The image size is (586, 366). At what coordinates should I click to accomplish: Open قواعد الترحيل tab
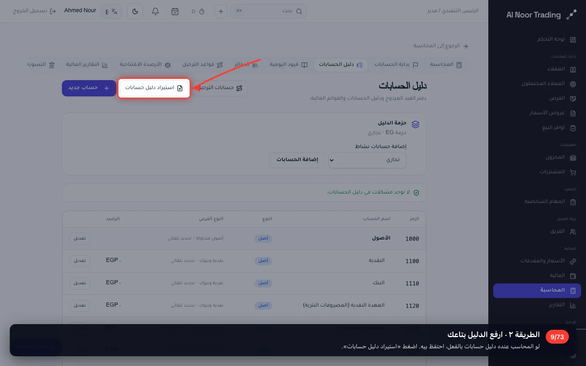pyautogui.click(x=202, y=65)
